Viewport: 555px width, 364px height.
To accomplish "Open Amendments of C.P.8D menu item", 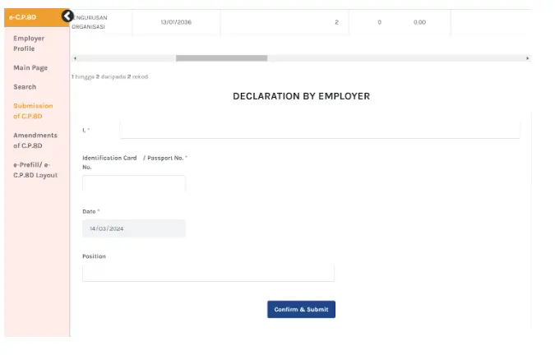I will 35,141.
